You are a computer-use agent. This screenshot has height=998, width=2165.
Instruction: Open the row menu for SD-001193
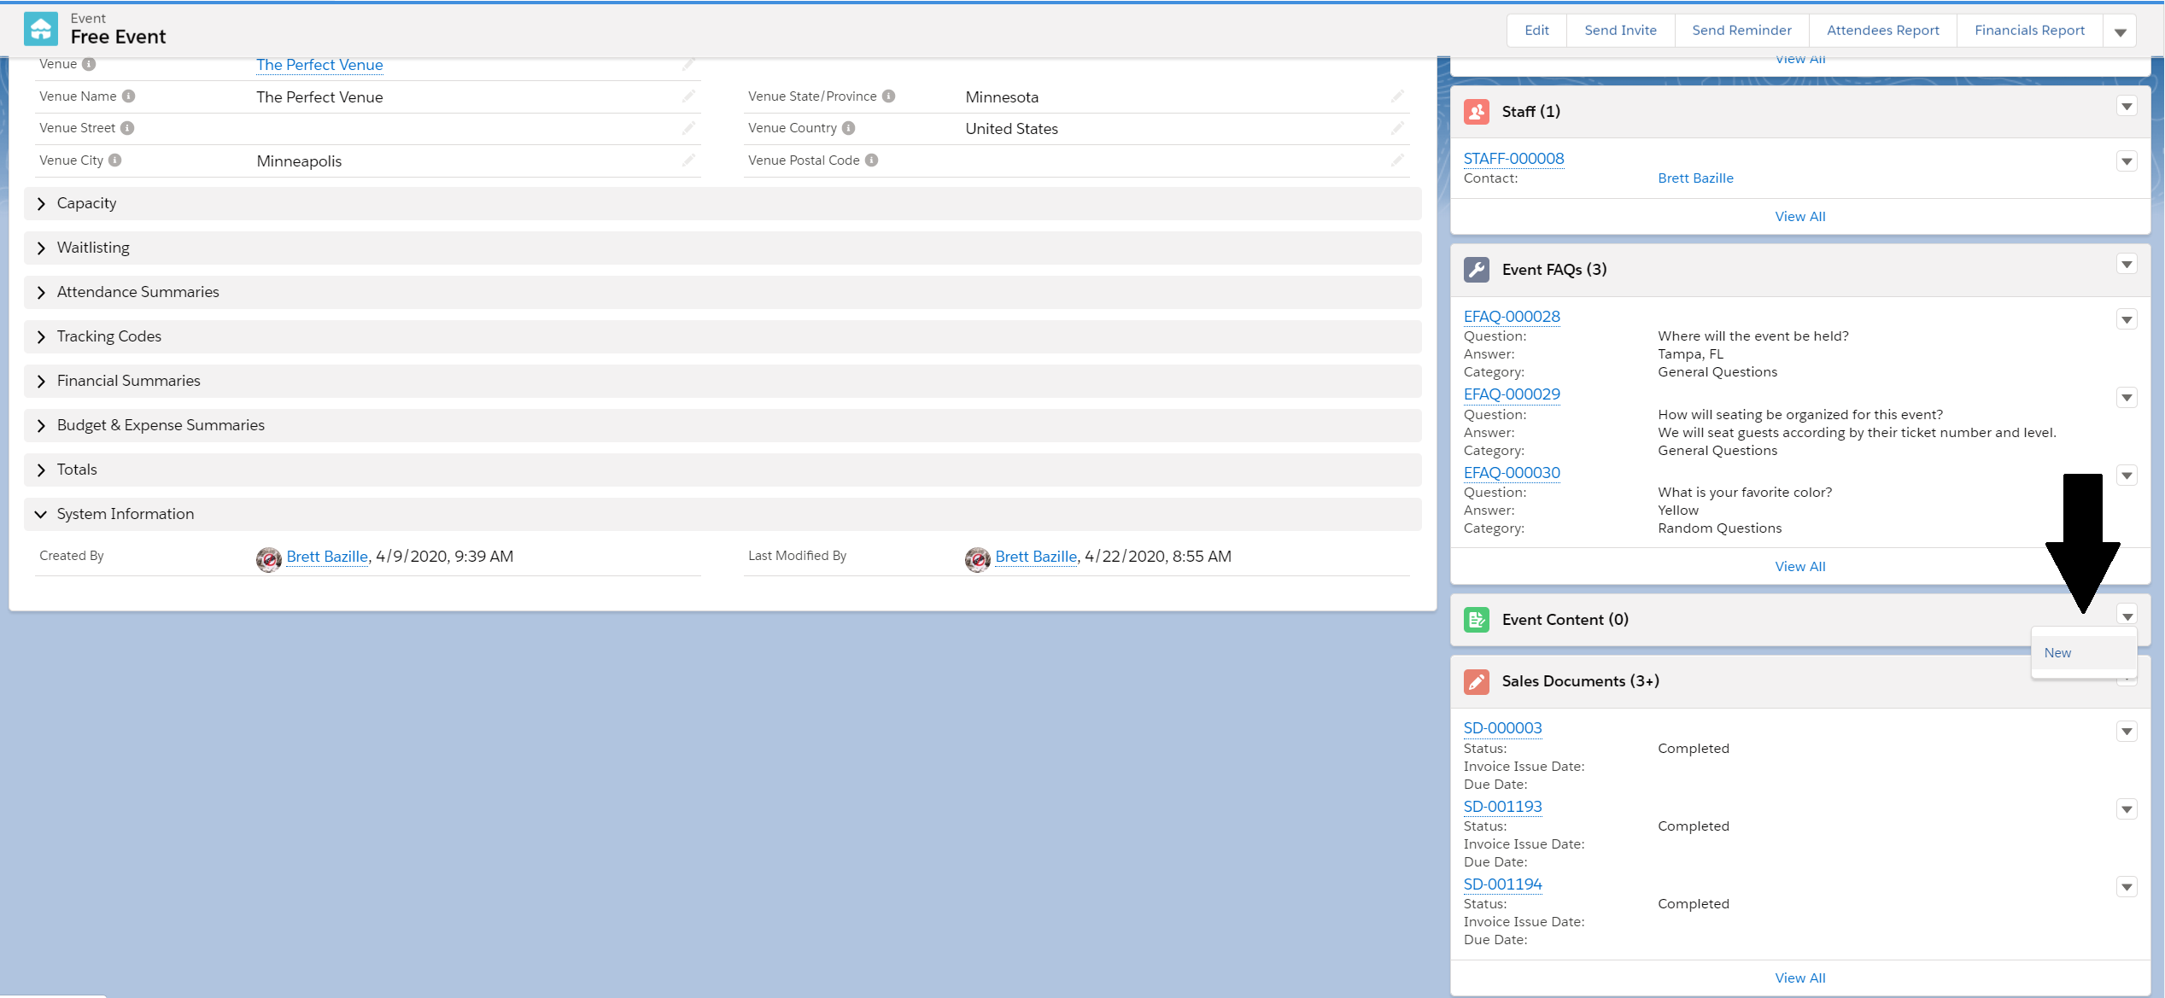pyautogui.click(x=2127, y=810)
